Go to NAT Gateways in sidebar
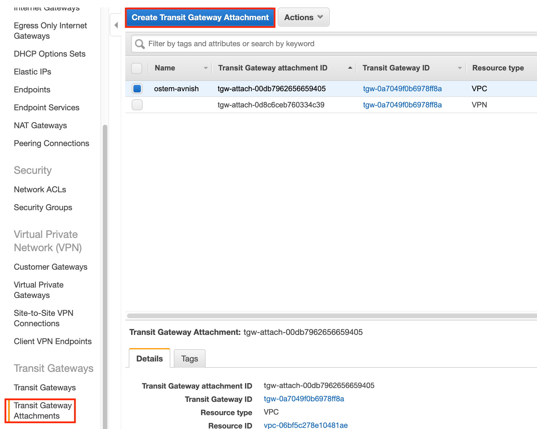This screenshot has width=537, height=429. [x=40, y=126]
